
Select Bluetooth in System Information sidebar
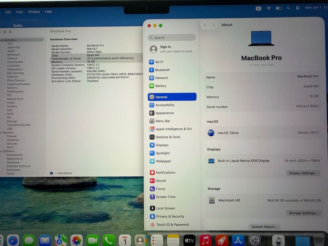coord(13,54)
